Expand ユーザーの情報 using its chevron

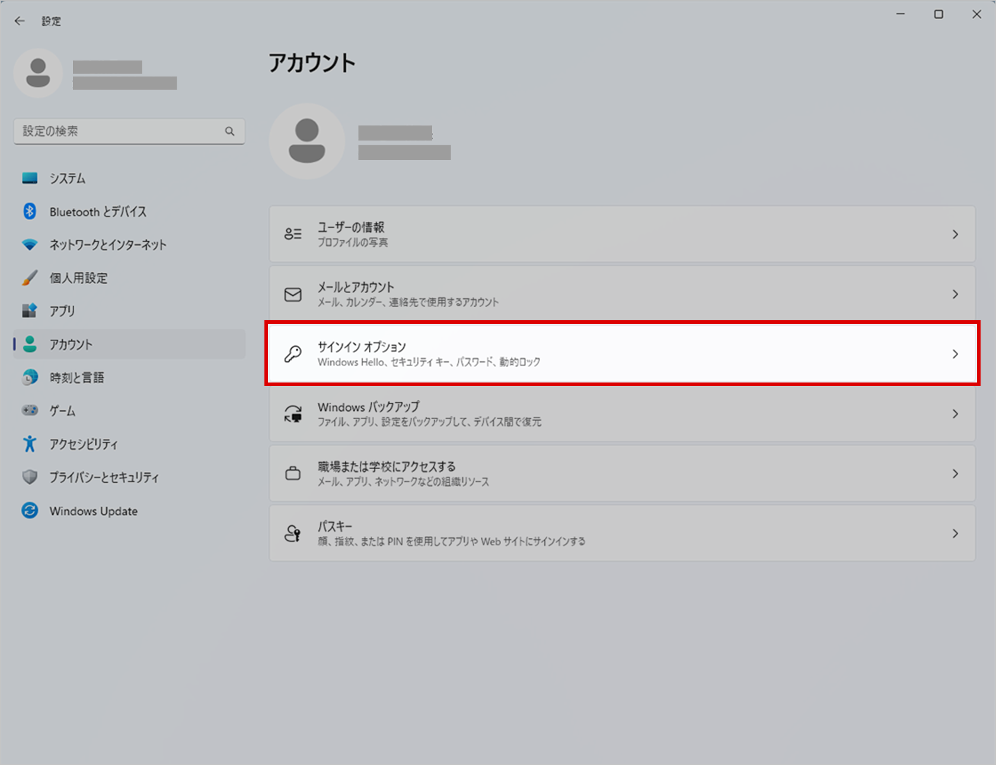954,234
